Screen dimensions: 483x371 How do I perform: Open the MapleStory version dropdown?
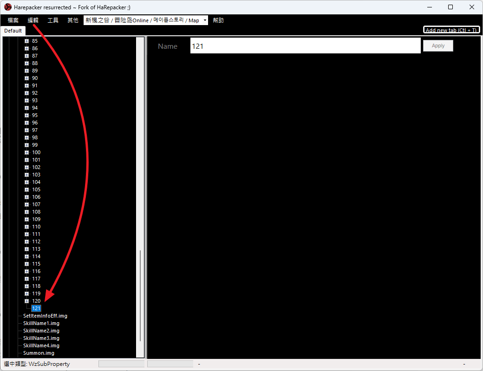click(146, 20)
